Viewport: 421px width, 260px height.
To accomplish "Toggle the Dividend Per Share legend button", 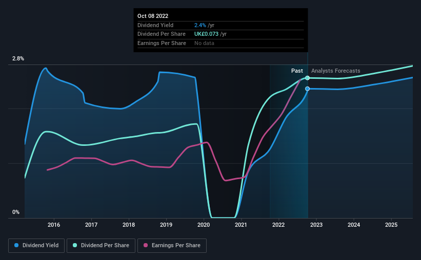I will [101, 246].
